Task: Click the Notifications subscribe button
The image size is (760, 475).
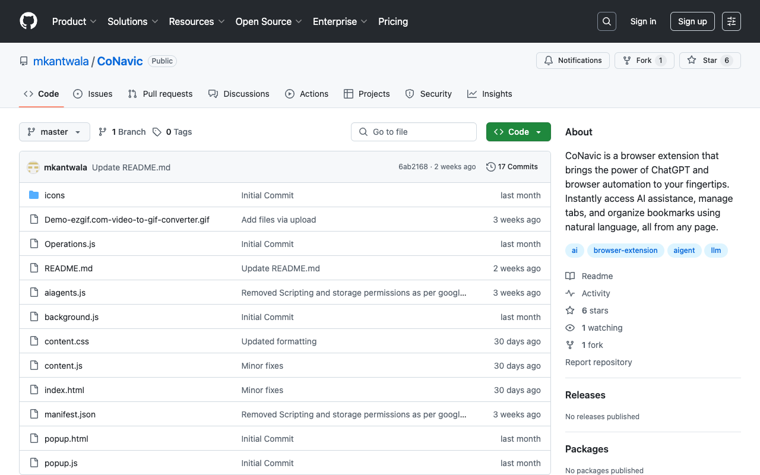Action: tap(572, 60)
